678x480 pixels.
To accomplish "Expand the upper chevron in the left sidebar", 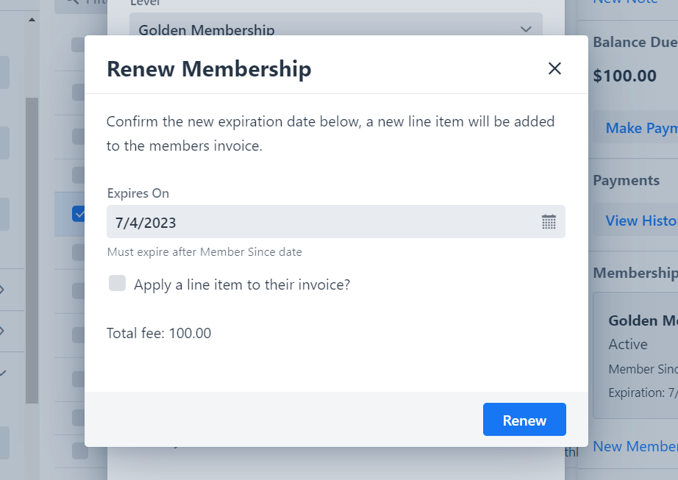I will click(x=1, y=290).
